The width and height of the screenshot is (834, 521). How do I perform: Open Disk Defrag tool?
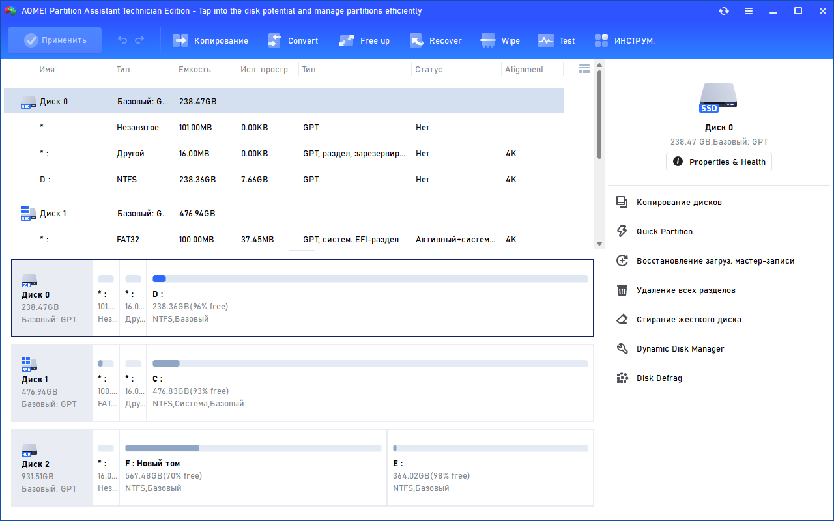click(659, 378)
